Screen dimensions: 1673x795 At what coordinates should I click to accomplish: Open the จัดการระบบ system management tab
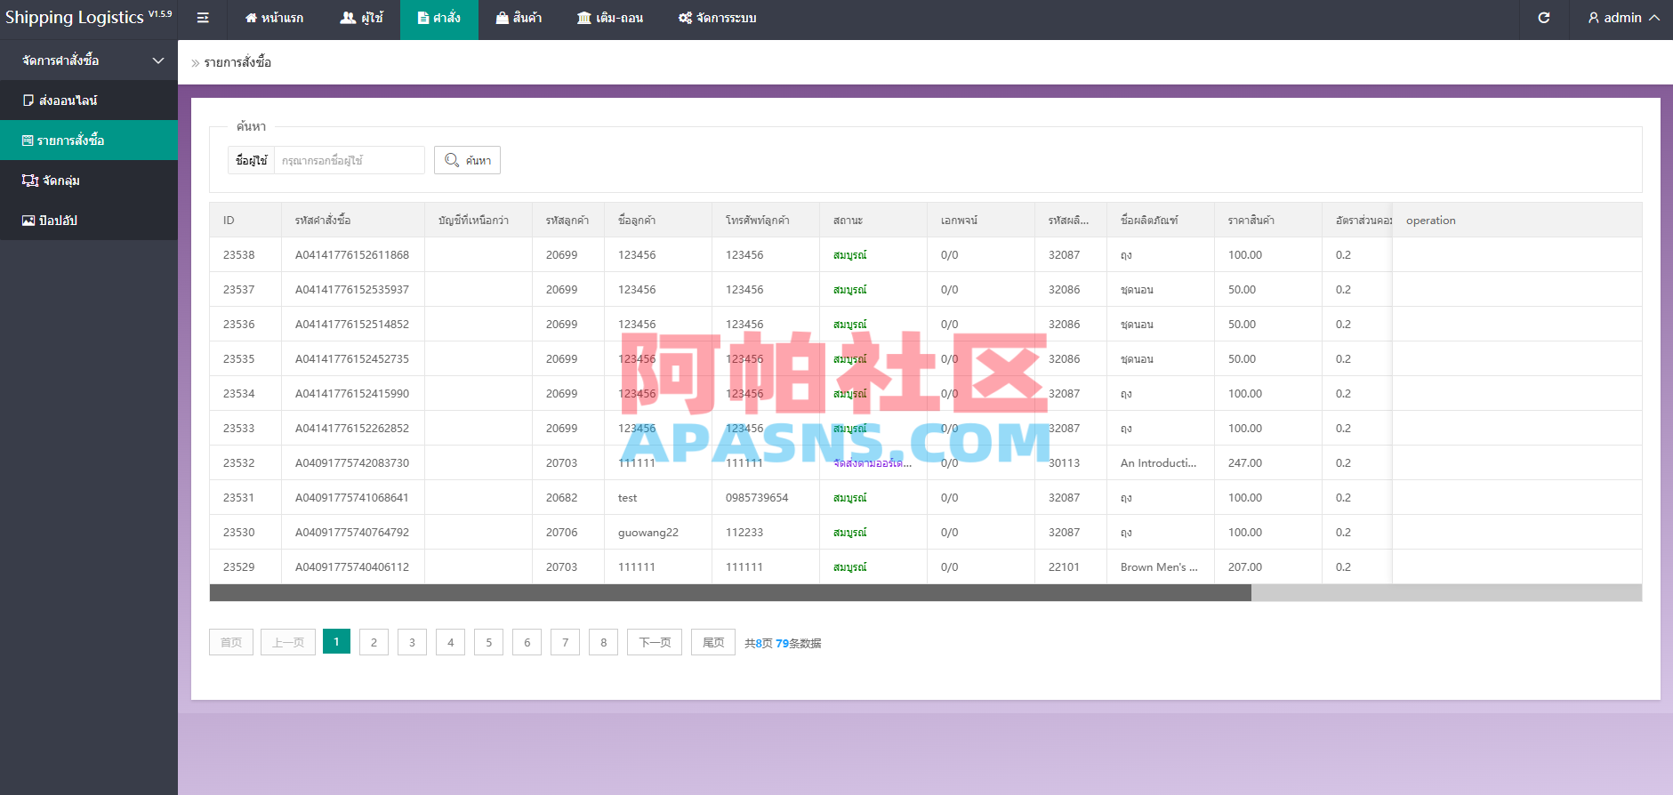[718, 18]
